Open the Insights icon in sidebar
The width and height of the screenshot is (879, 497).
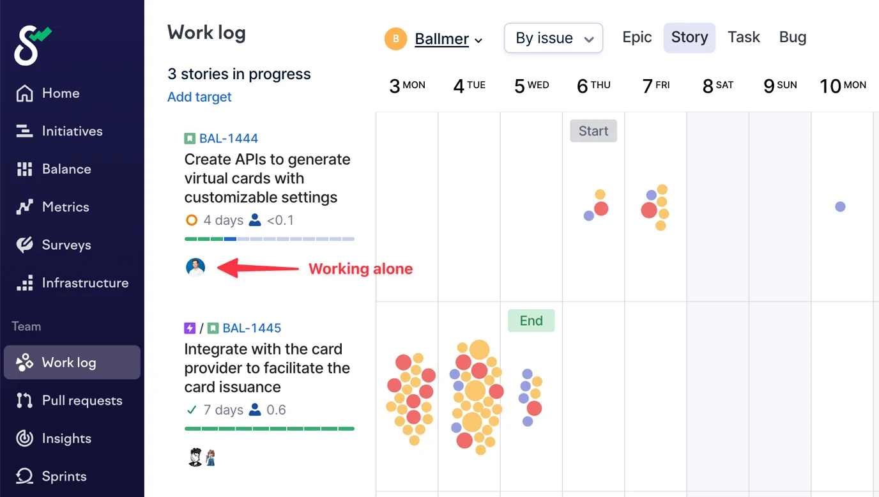24,438
